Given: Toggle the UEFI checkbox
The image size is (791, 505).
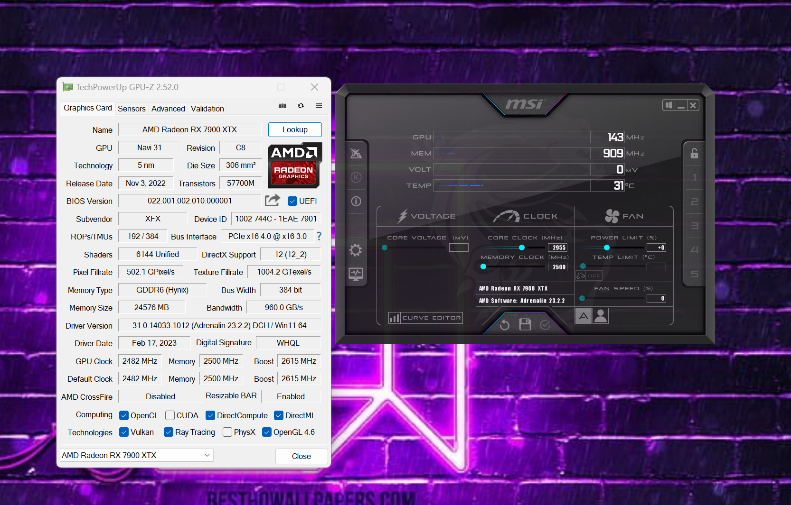Looking at the screenshot, I should [292, 201].
